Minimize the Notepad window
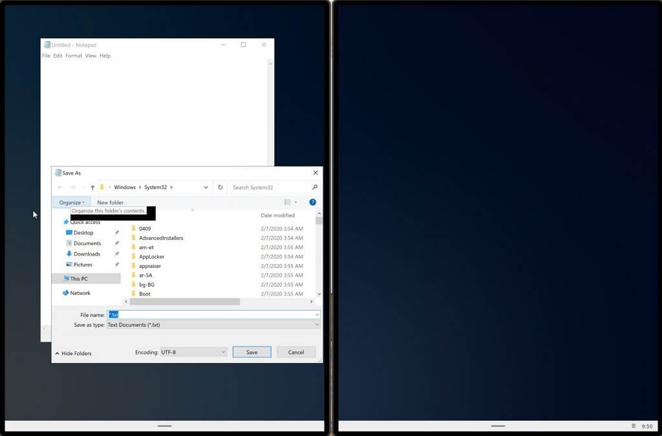The height and width of the screenshot is (436, 662). tap(223, 45)
